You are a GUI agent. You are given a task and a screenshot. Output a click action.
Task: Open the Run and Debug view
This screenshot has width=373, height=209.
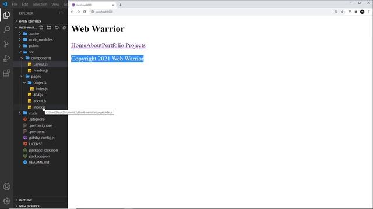click(6, 58)
